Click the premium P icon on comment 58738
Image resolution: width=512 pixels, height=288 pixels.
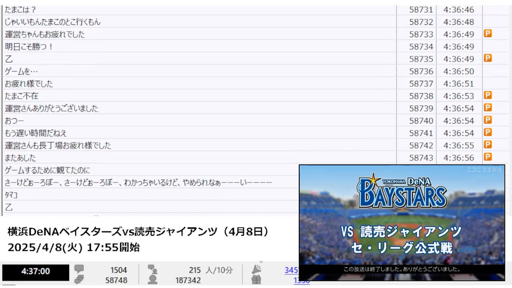[488, 95]
